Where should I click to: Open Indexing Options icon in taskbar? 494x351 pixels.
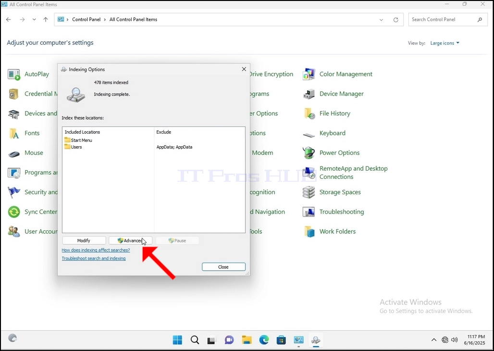[x=315, y=340]
